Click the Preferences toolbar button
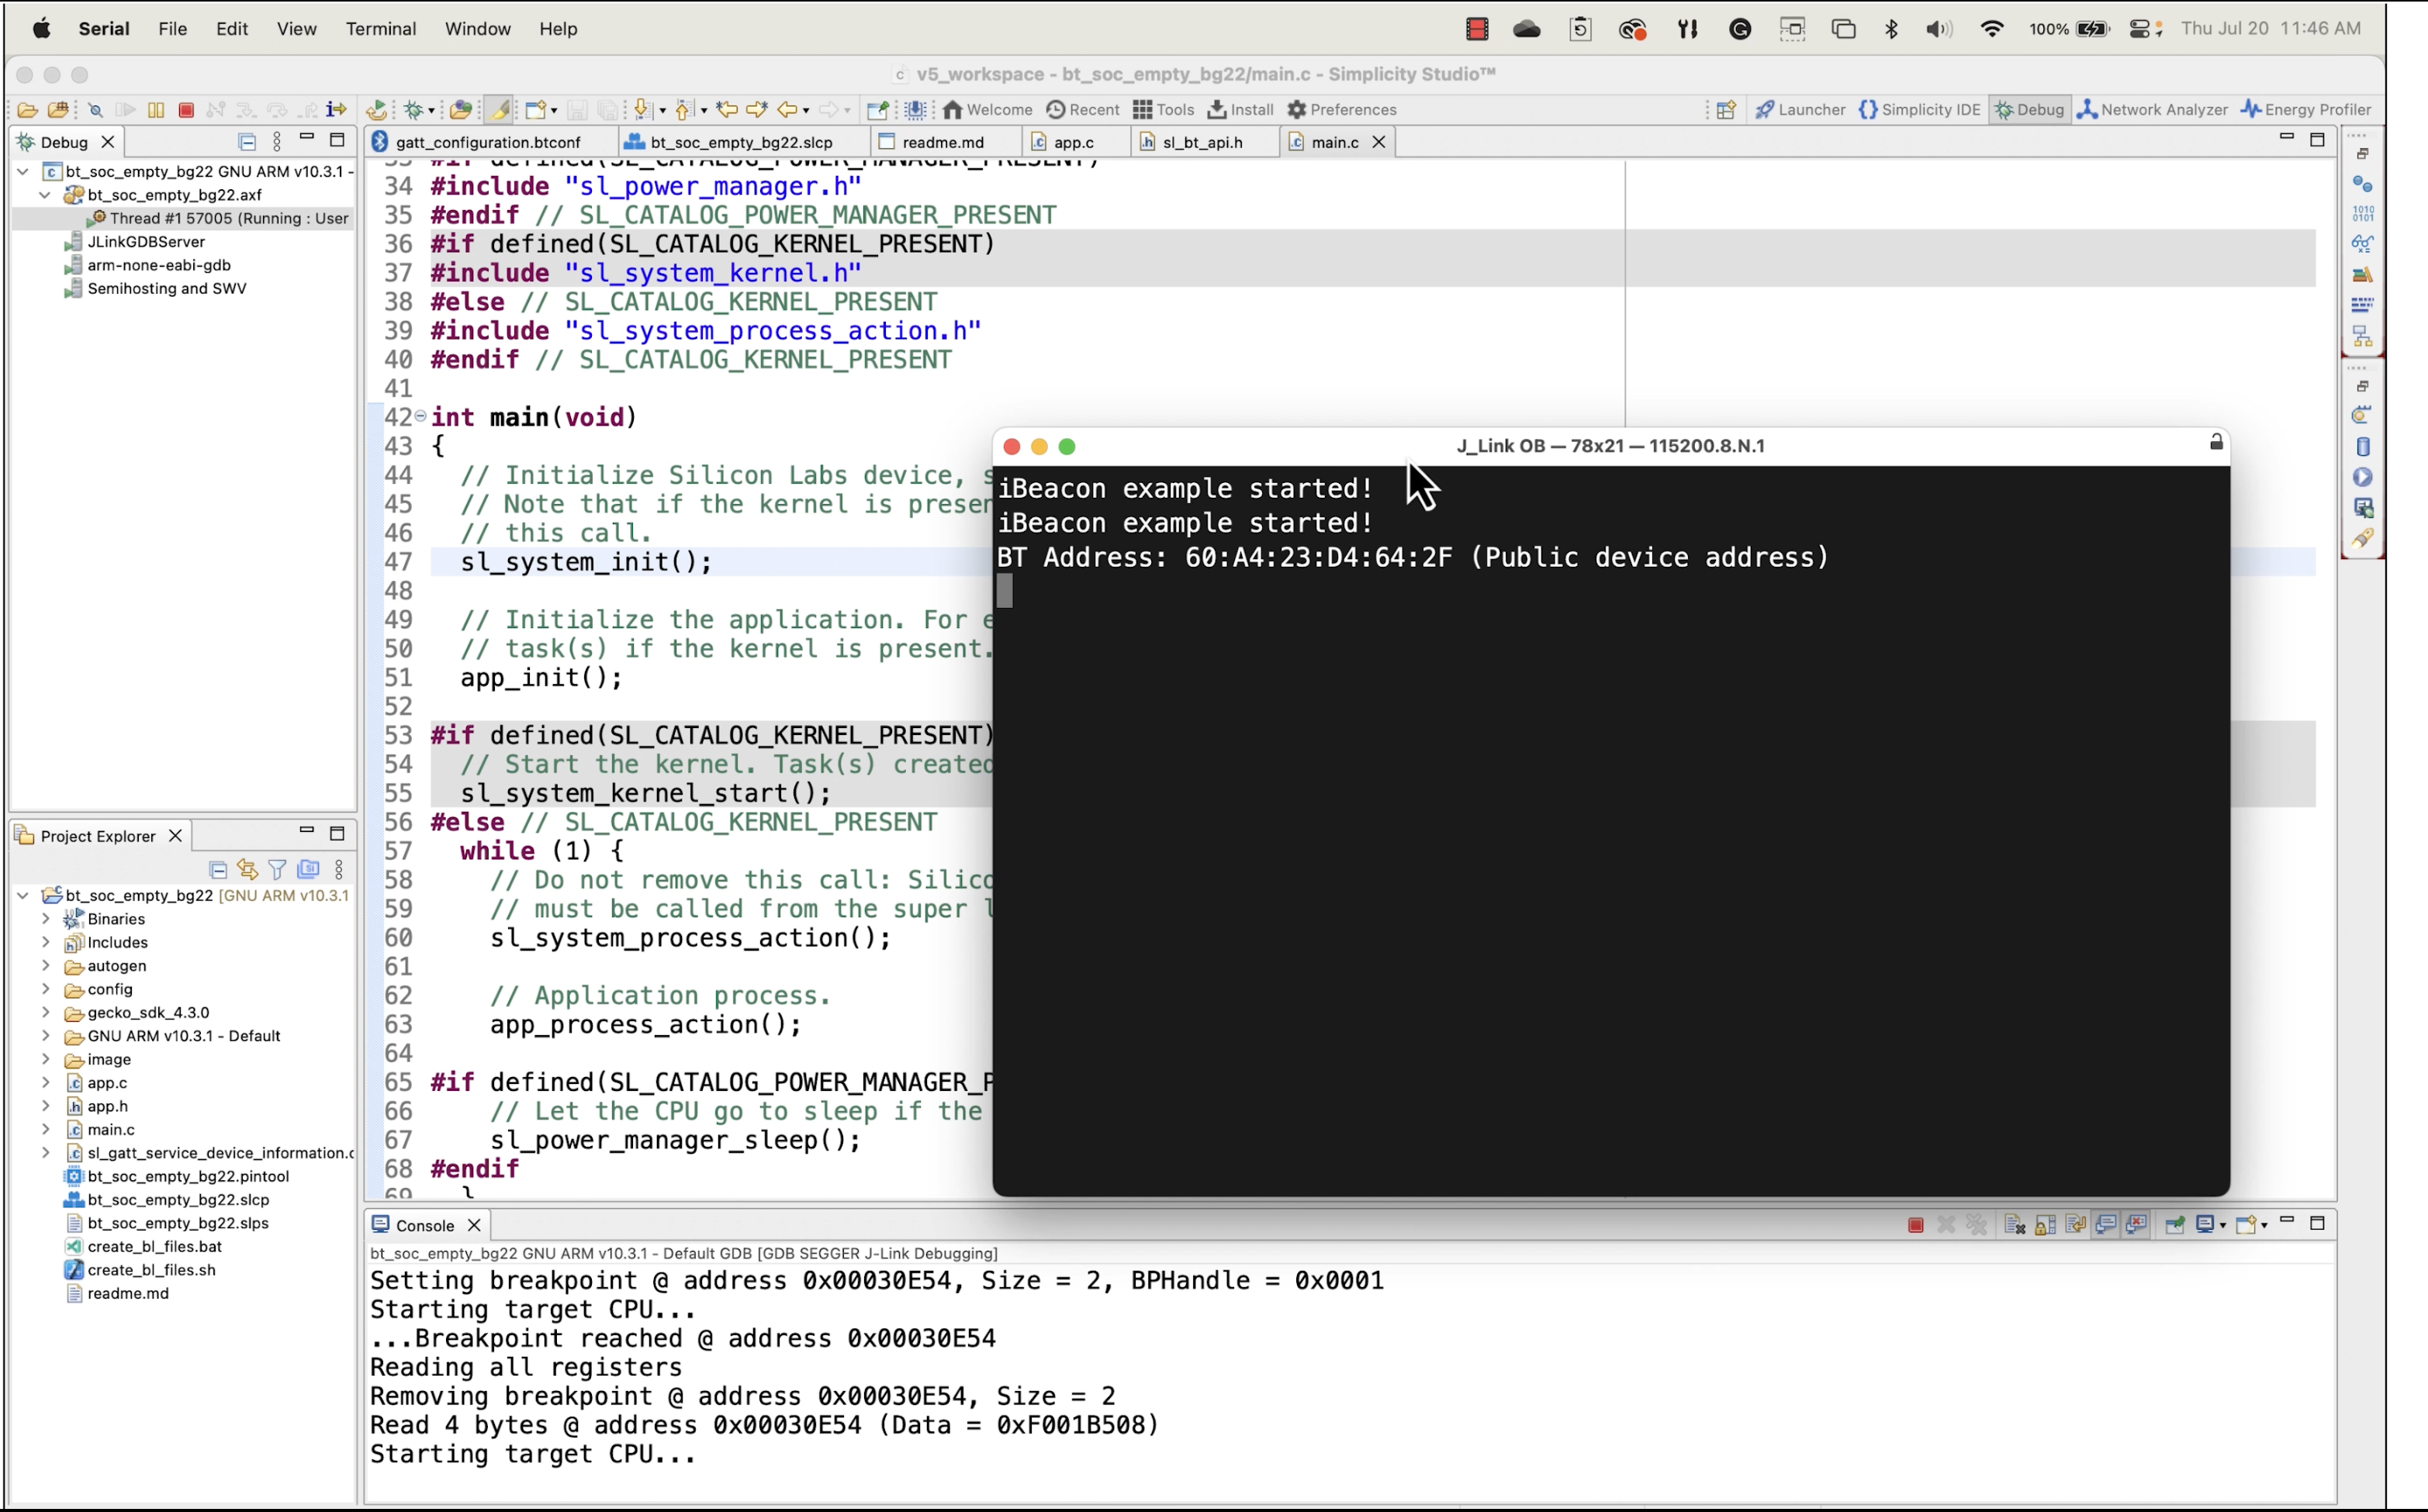The height and width of the screenshot is (1512, 2428). click(x=1341, y=110)
